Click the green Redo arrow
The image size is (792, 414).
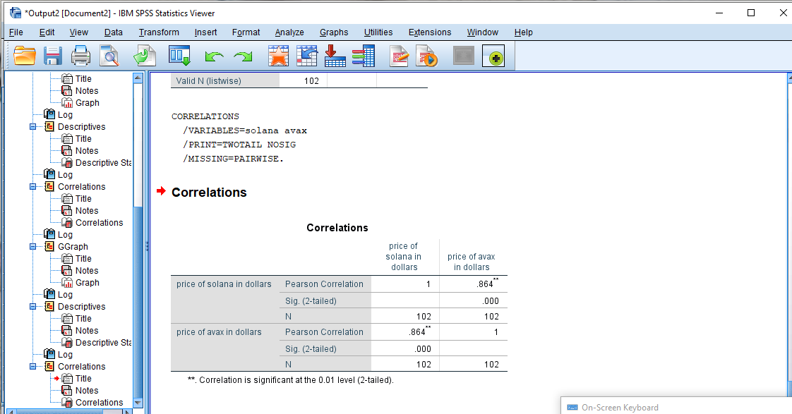pyautogui.click(x=243, y=56)
